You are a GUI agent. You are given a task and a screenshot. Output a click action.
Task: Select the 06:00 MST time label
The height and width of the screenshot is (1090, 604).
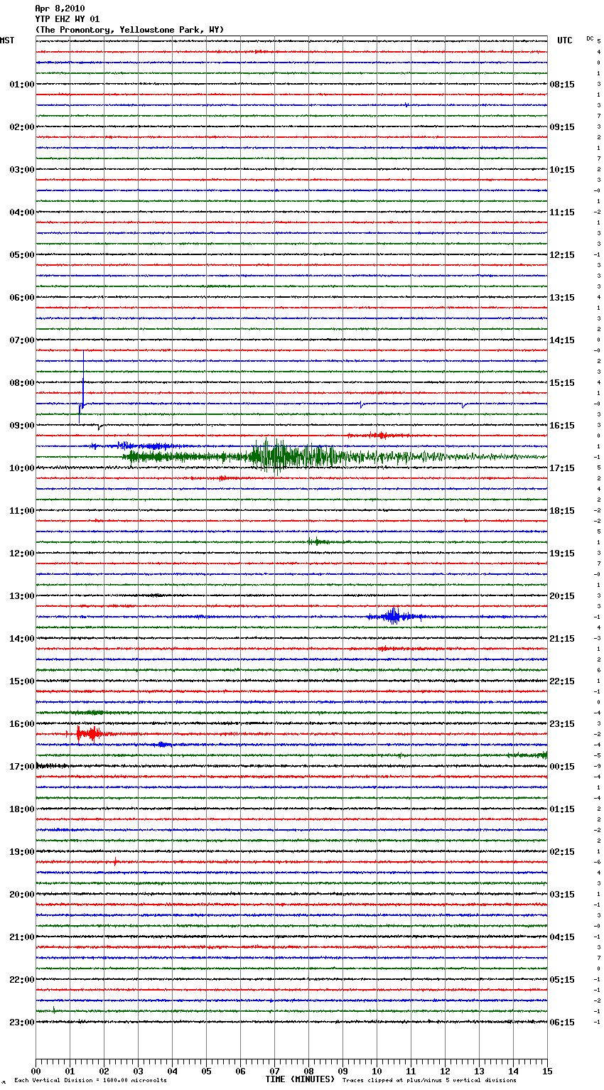click(22, 298)
